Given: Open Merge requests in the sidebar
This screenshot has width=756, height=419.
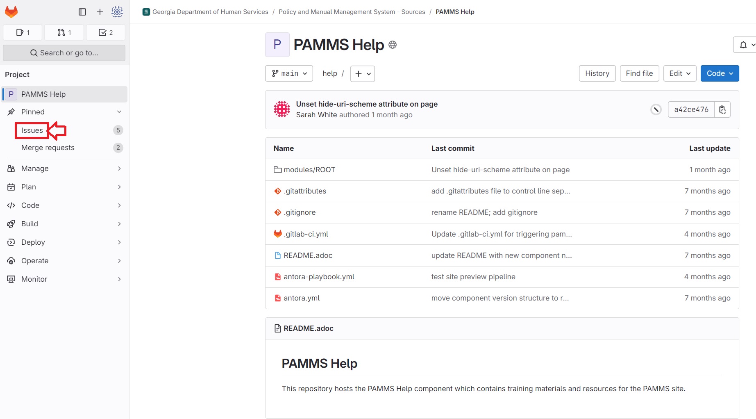Looking at the screenshot, I should click(48, 148).
